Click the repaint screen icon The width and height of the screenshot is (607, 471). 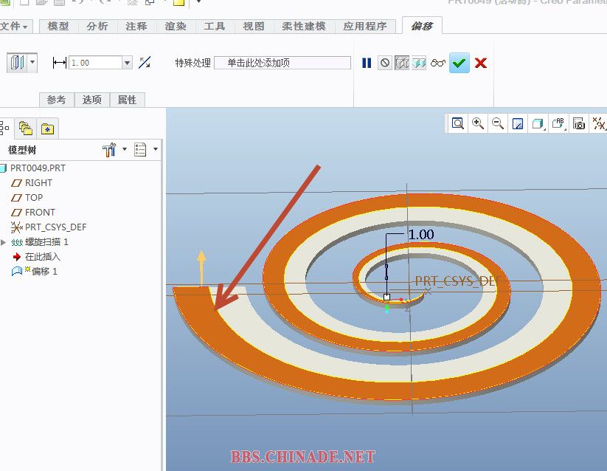click(x=518, y=124)
